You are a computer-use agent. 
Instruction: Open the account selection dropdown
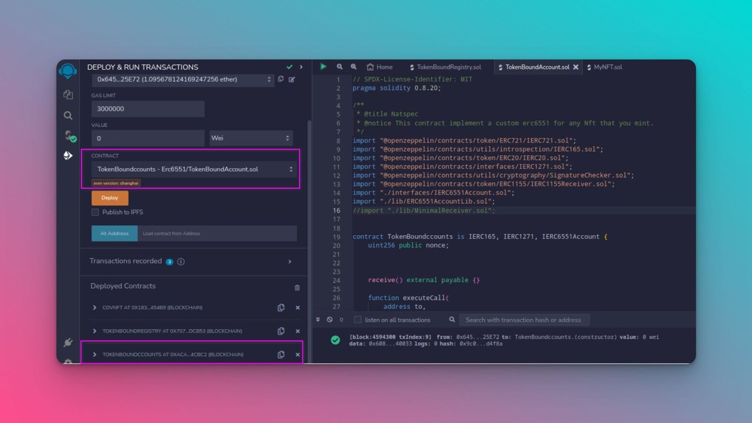(183, 79)
